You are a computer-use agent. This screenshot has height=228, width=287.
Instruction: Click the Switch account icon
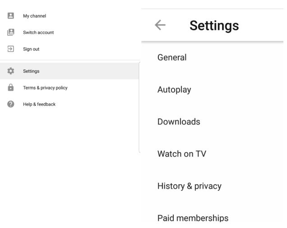tap(11, 32)
